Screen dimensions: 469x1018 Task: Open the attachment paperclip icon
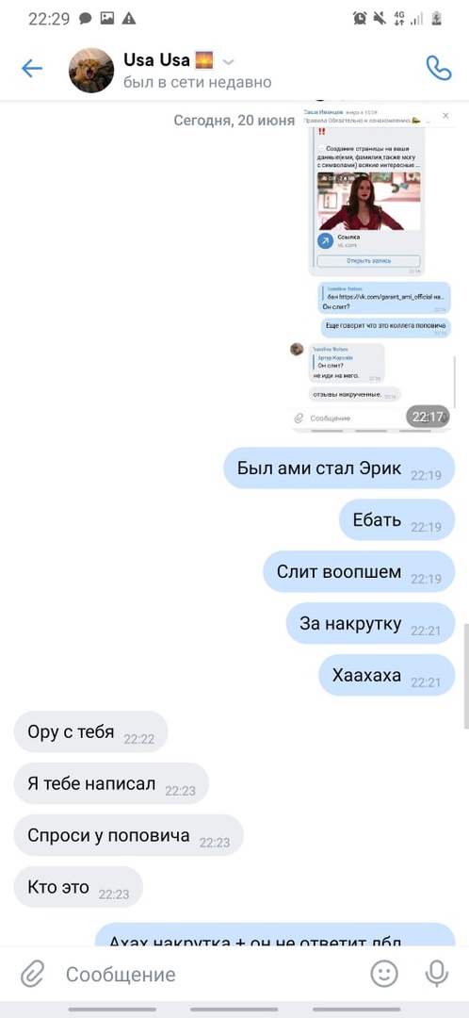32,974
